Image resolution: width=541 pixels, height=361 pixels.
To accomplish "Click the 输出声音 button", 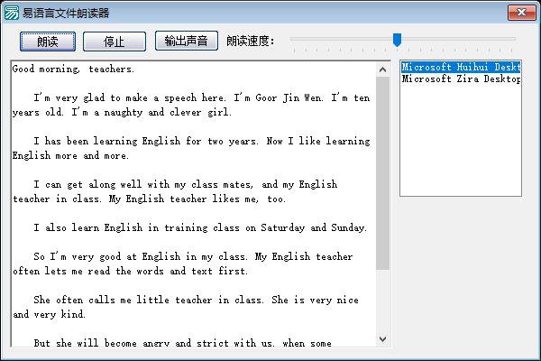I will point(187,42).
